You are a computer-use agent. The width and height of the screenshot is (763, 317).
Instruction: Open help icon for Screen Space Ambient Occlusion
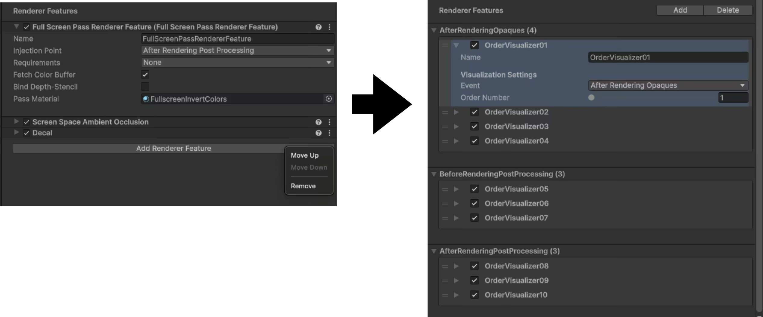(x=318, y=122)
